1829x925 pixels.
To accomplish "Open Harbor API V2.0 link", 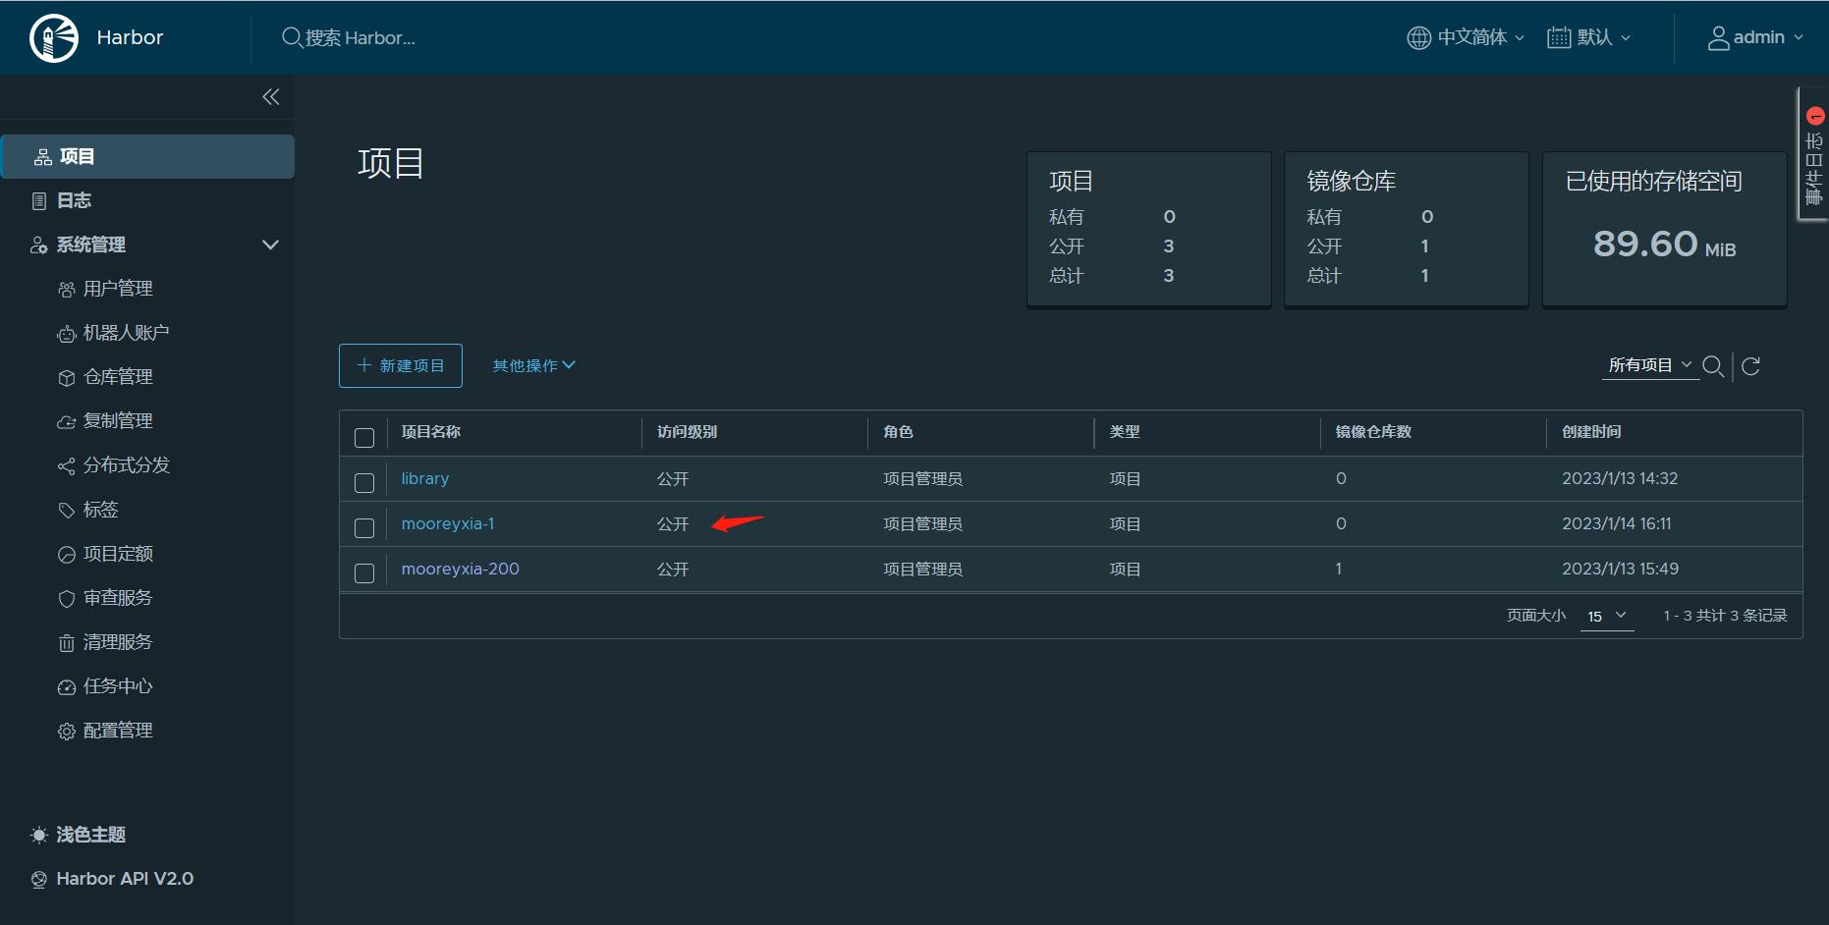I will 125,879.
